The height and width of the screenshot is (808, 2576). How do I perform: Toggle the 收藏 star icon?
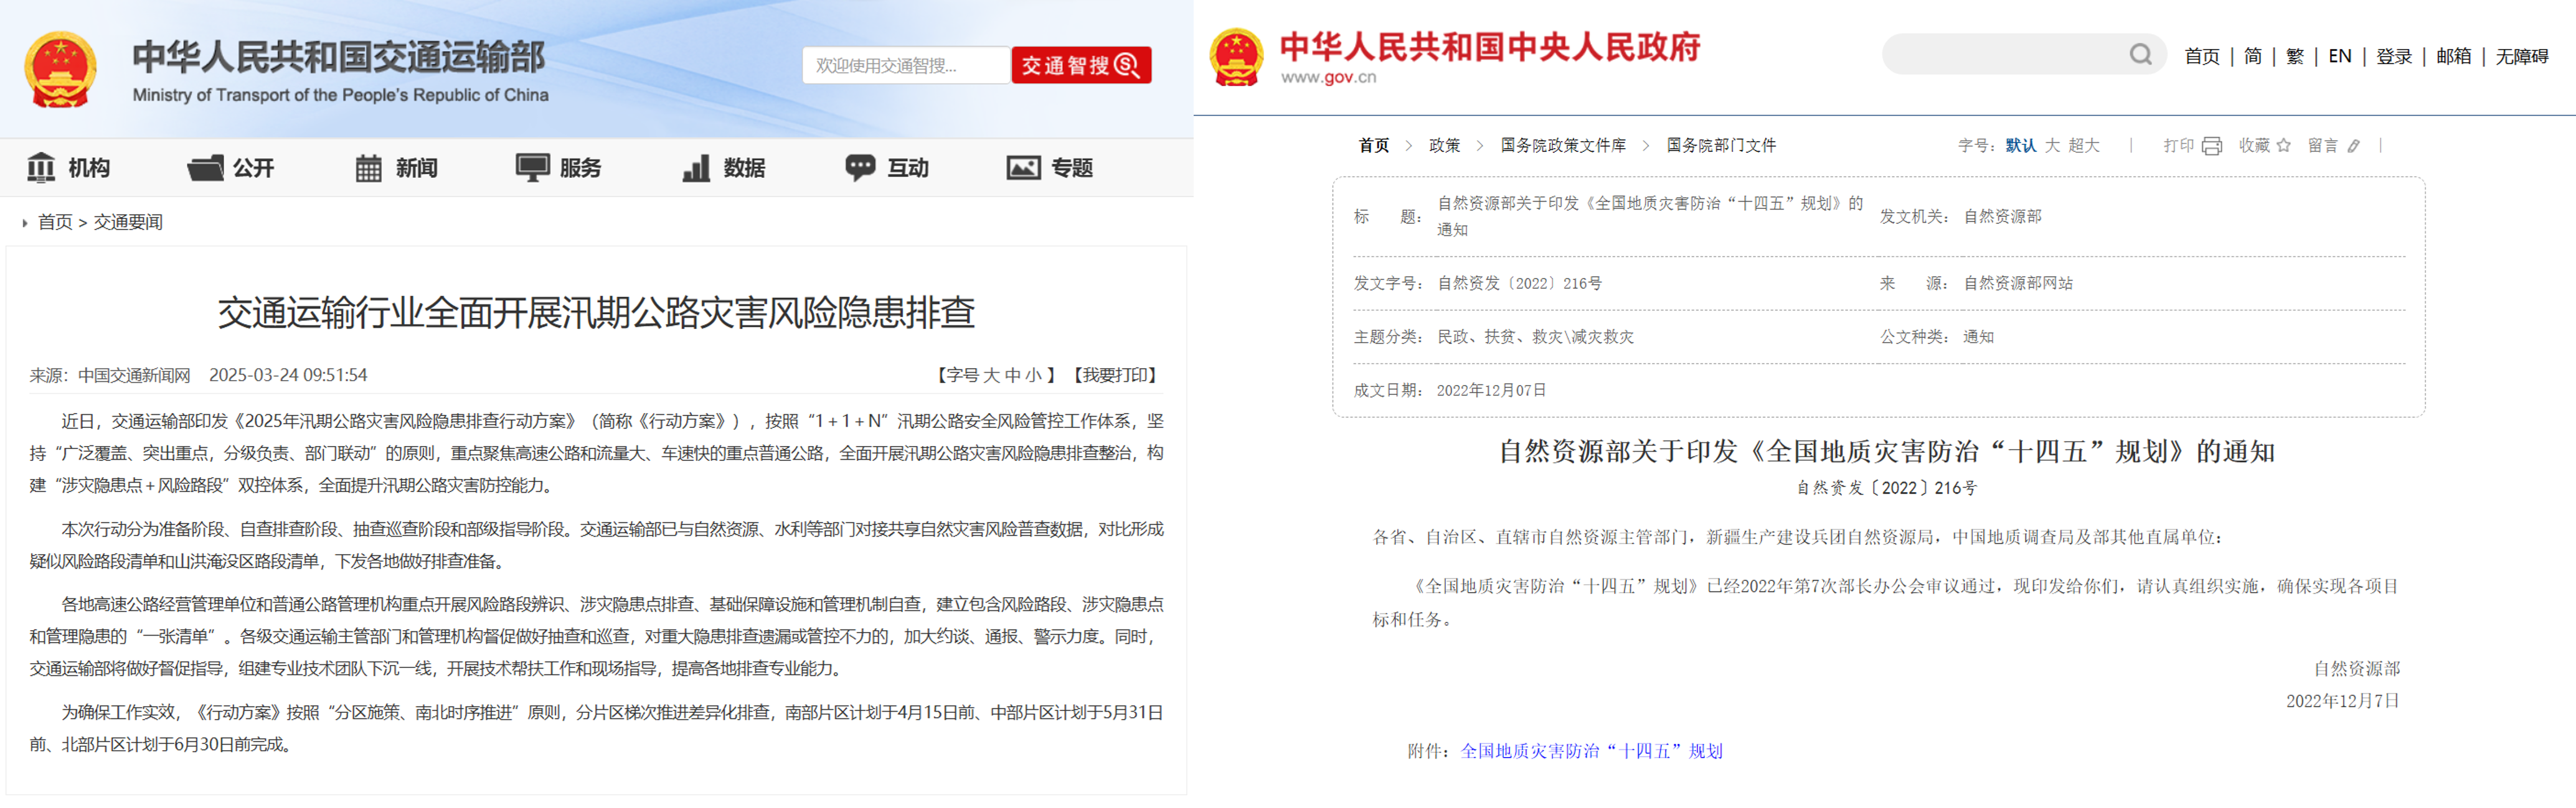click(x=2284, y=146)
